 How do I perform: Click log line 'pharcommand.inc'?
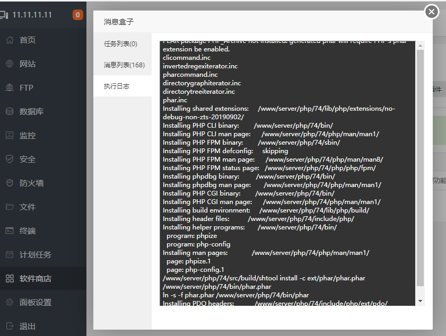click(190, 75)
